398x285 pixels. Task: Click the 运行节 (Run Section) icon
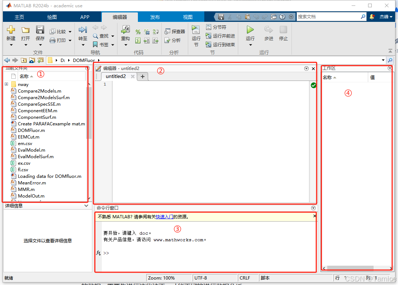pyautogui.click(x=196, y=30)
